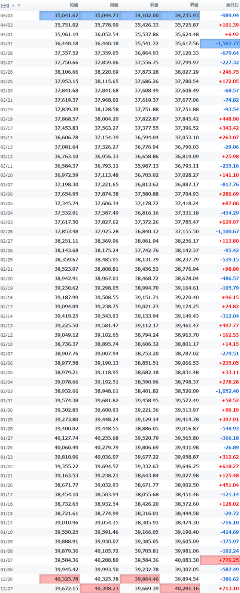The width and height of the screenshot is (240, 593).
Task: Click the 02/14 opening value 39,419.25
Action: click(x=66, y=316)
